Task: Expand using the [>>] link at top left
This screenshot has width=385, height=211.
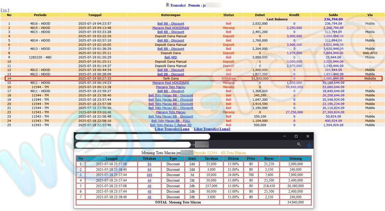Action: (x=5, y=9)
